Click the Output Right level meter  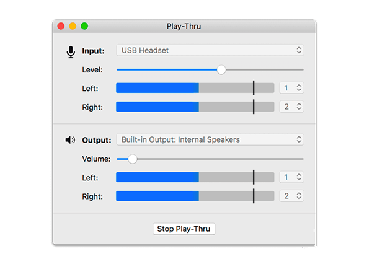click(195, 196)
